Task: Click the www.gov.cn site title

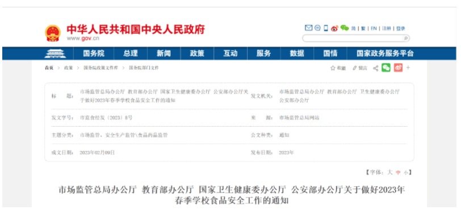Action: point(83,38)
